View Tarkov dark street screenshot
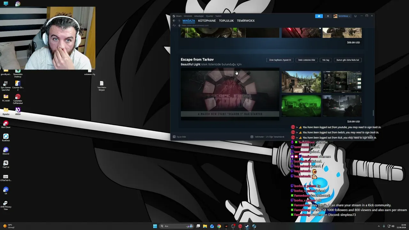The width and height of the screenshot is (409, 230). coord(342,106)
